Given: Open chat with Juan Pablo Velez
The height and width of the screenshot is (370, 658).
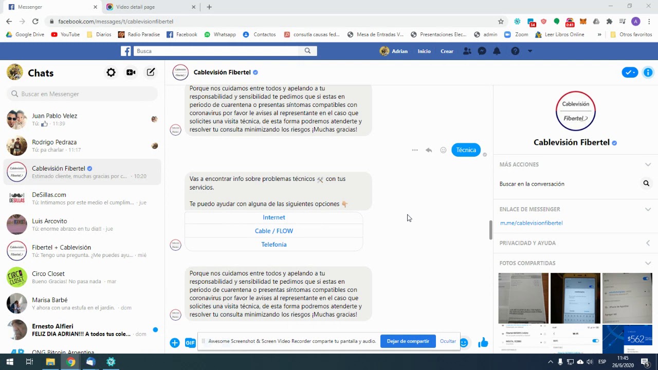Looking at the screenshot, I should [x=82, y=119].
